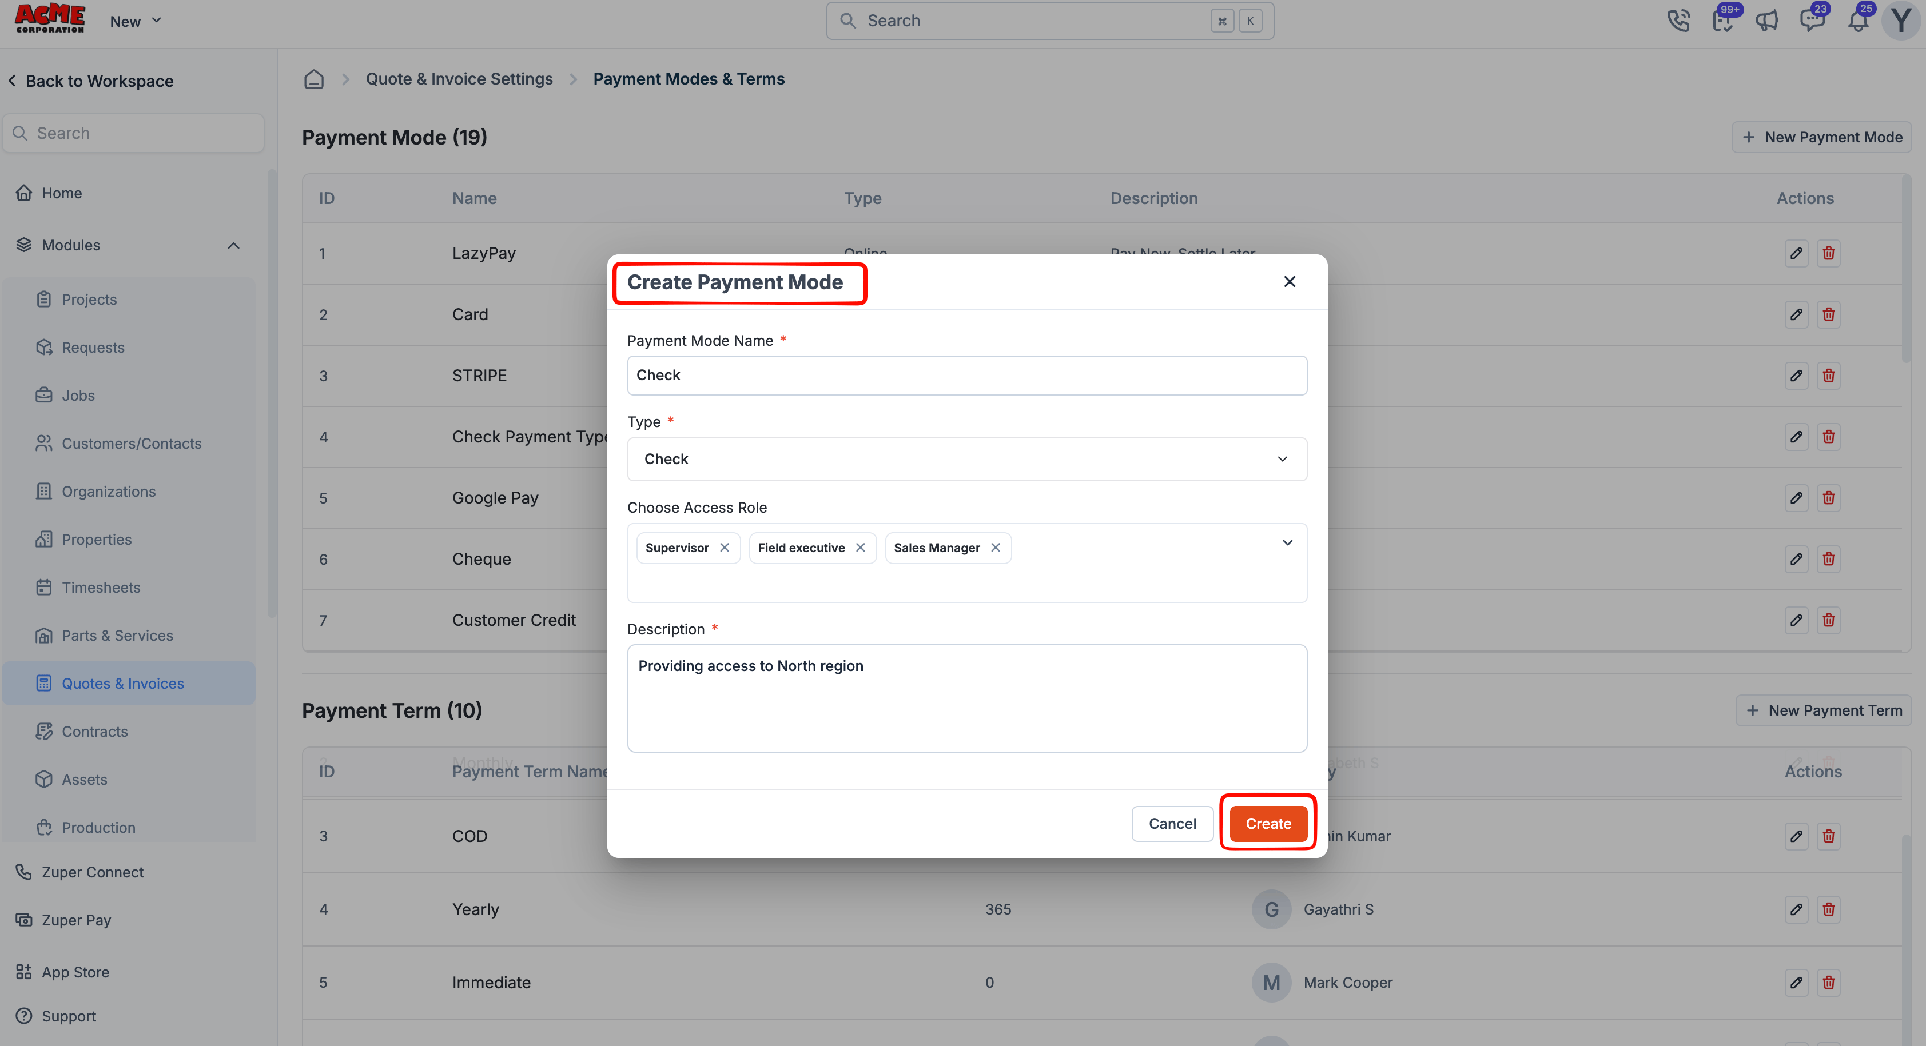Expand the Choose Access Role dropdown arrow
1926x1046 pixels.
click(x=1287, y=543)
